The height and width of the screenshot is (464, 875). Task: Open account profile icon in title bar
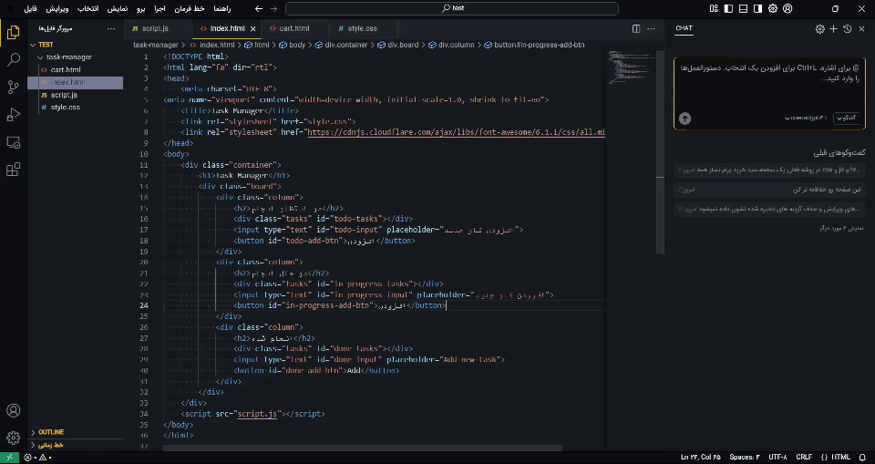[x=787, y=8]
